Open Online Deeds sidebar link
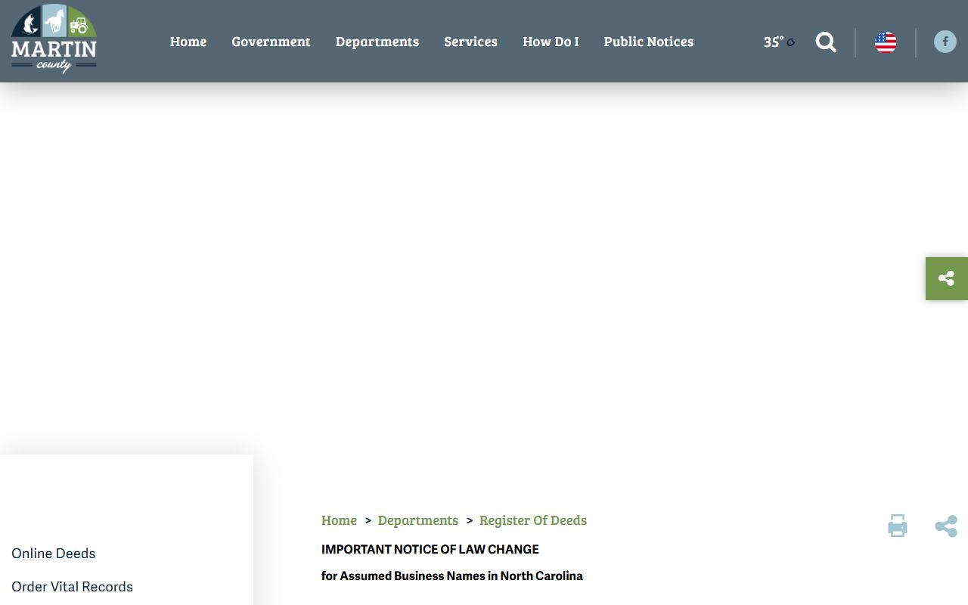 [54, 554]
